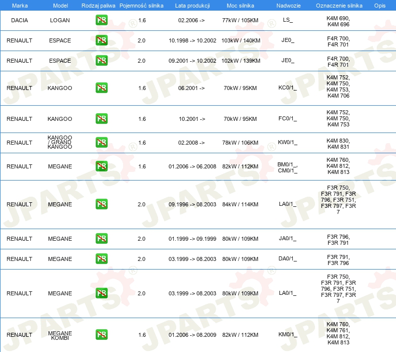Click fuel icon in the 84kW Megane row
Viewport: 396px width, 352px height.
(101, 204)
